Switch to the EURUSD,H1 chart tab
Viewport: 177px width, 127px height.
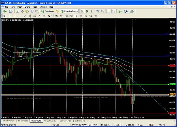pos(80,121)
